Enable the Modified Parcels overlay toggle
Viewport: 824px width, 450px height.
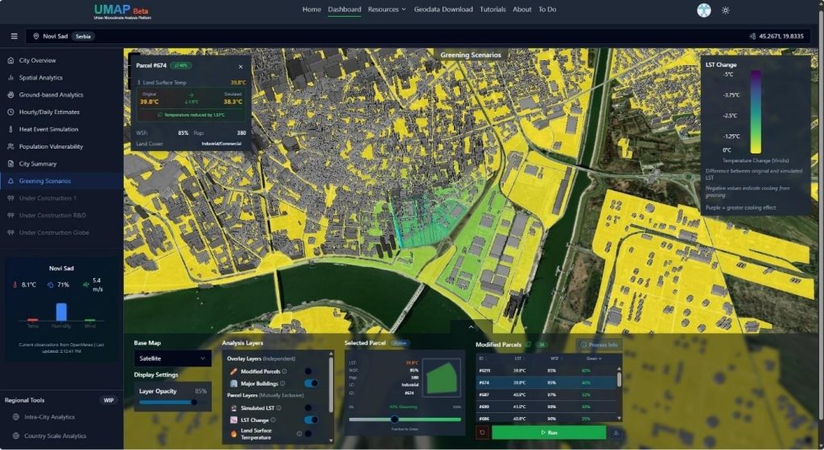point(311,371)
